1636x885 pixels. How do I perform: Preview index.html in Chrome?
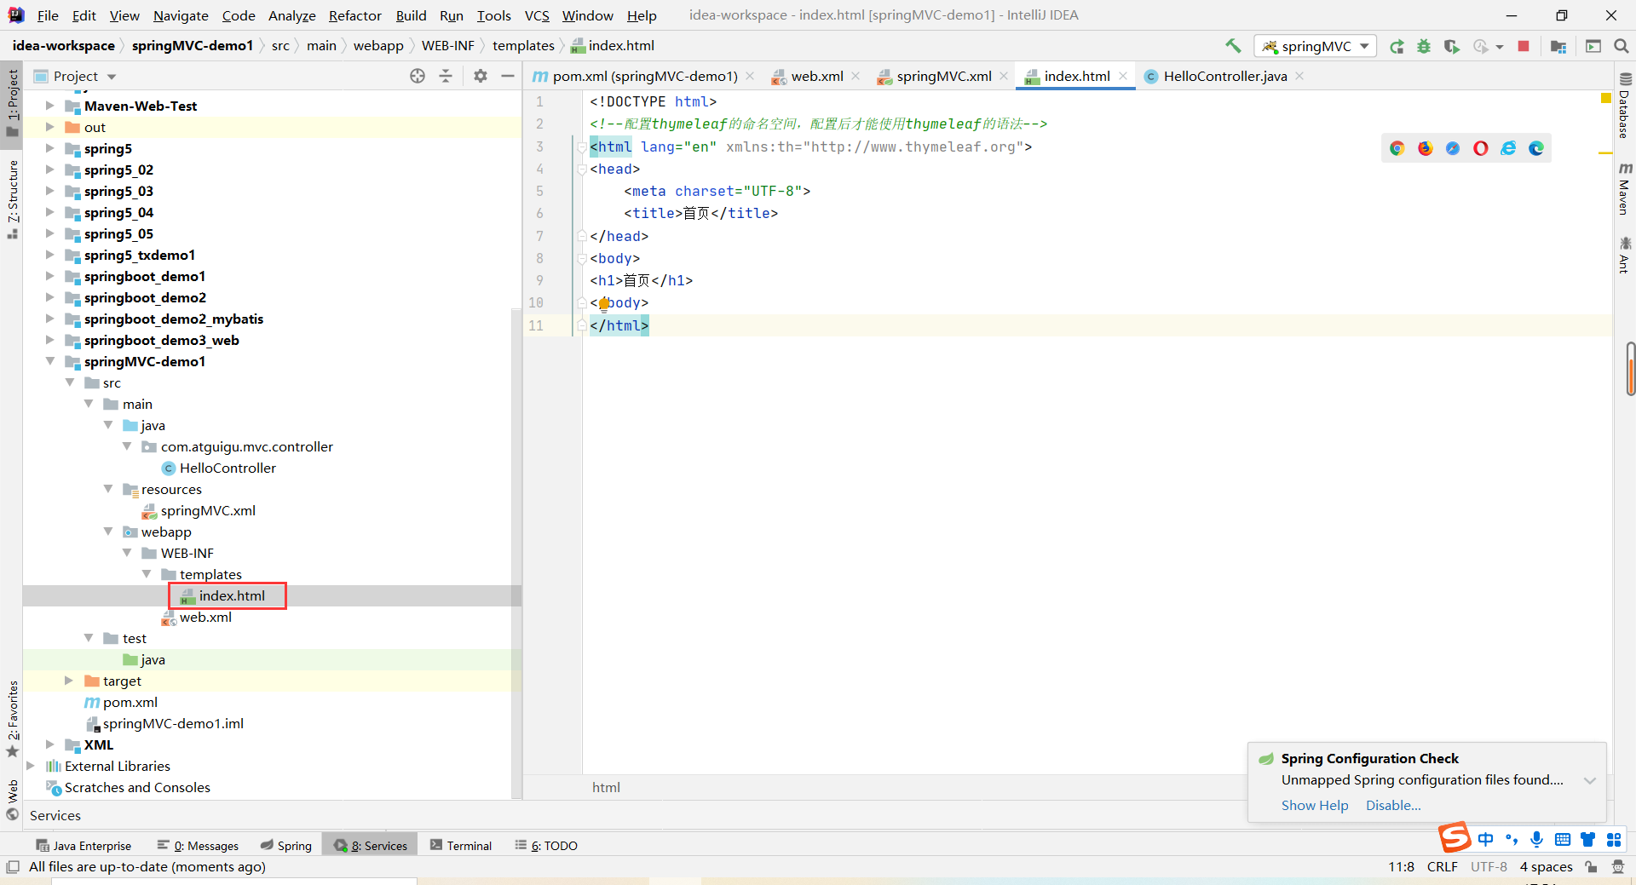(1397, 148)
